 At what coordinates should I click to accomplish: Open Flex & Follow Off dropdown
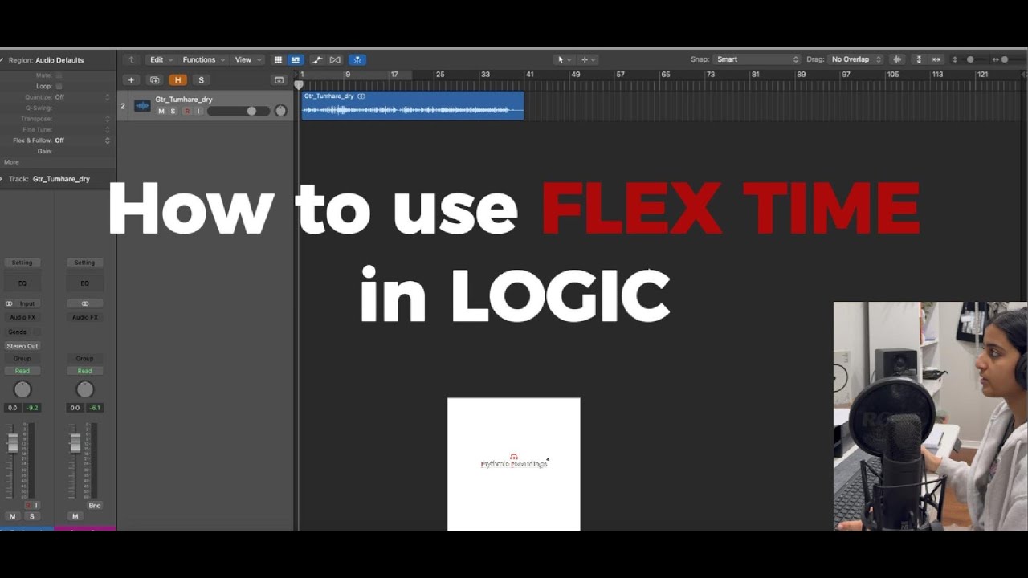click(82, 140)
